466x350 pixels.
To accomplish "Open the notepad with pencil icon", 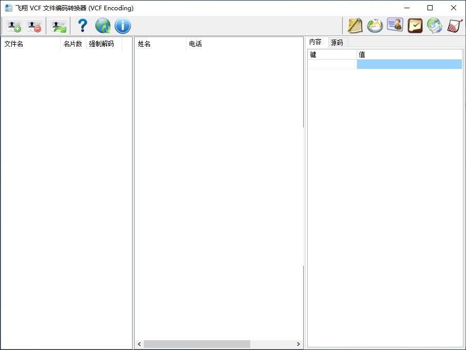I will [355, 26].
